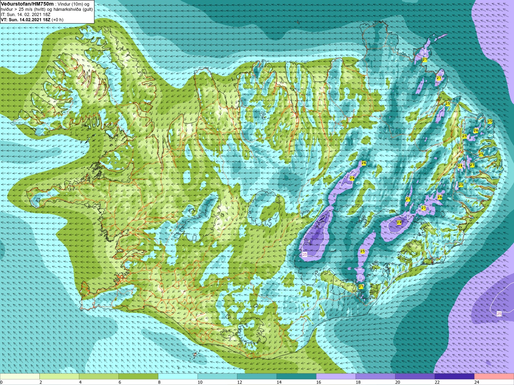
Task: Click the legend scale value "8"
Action: 159,382
